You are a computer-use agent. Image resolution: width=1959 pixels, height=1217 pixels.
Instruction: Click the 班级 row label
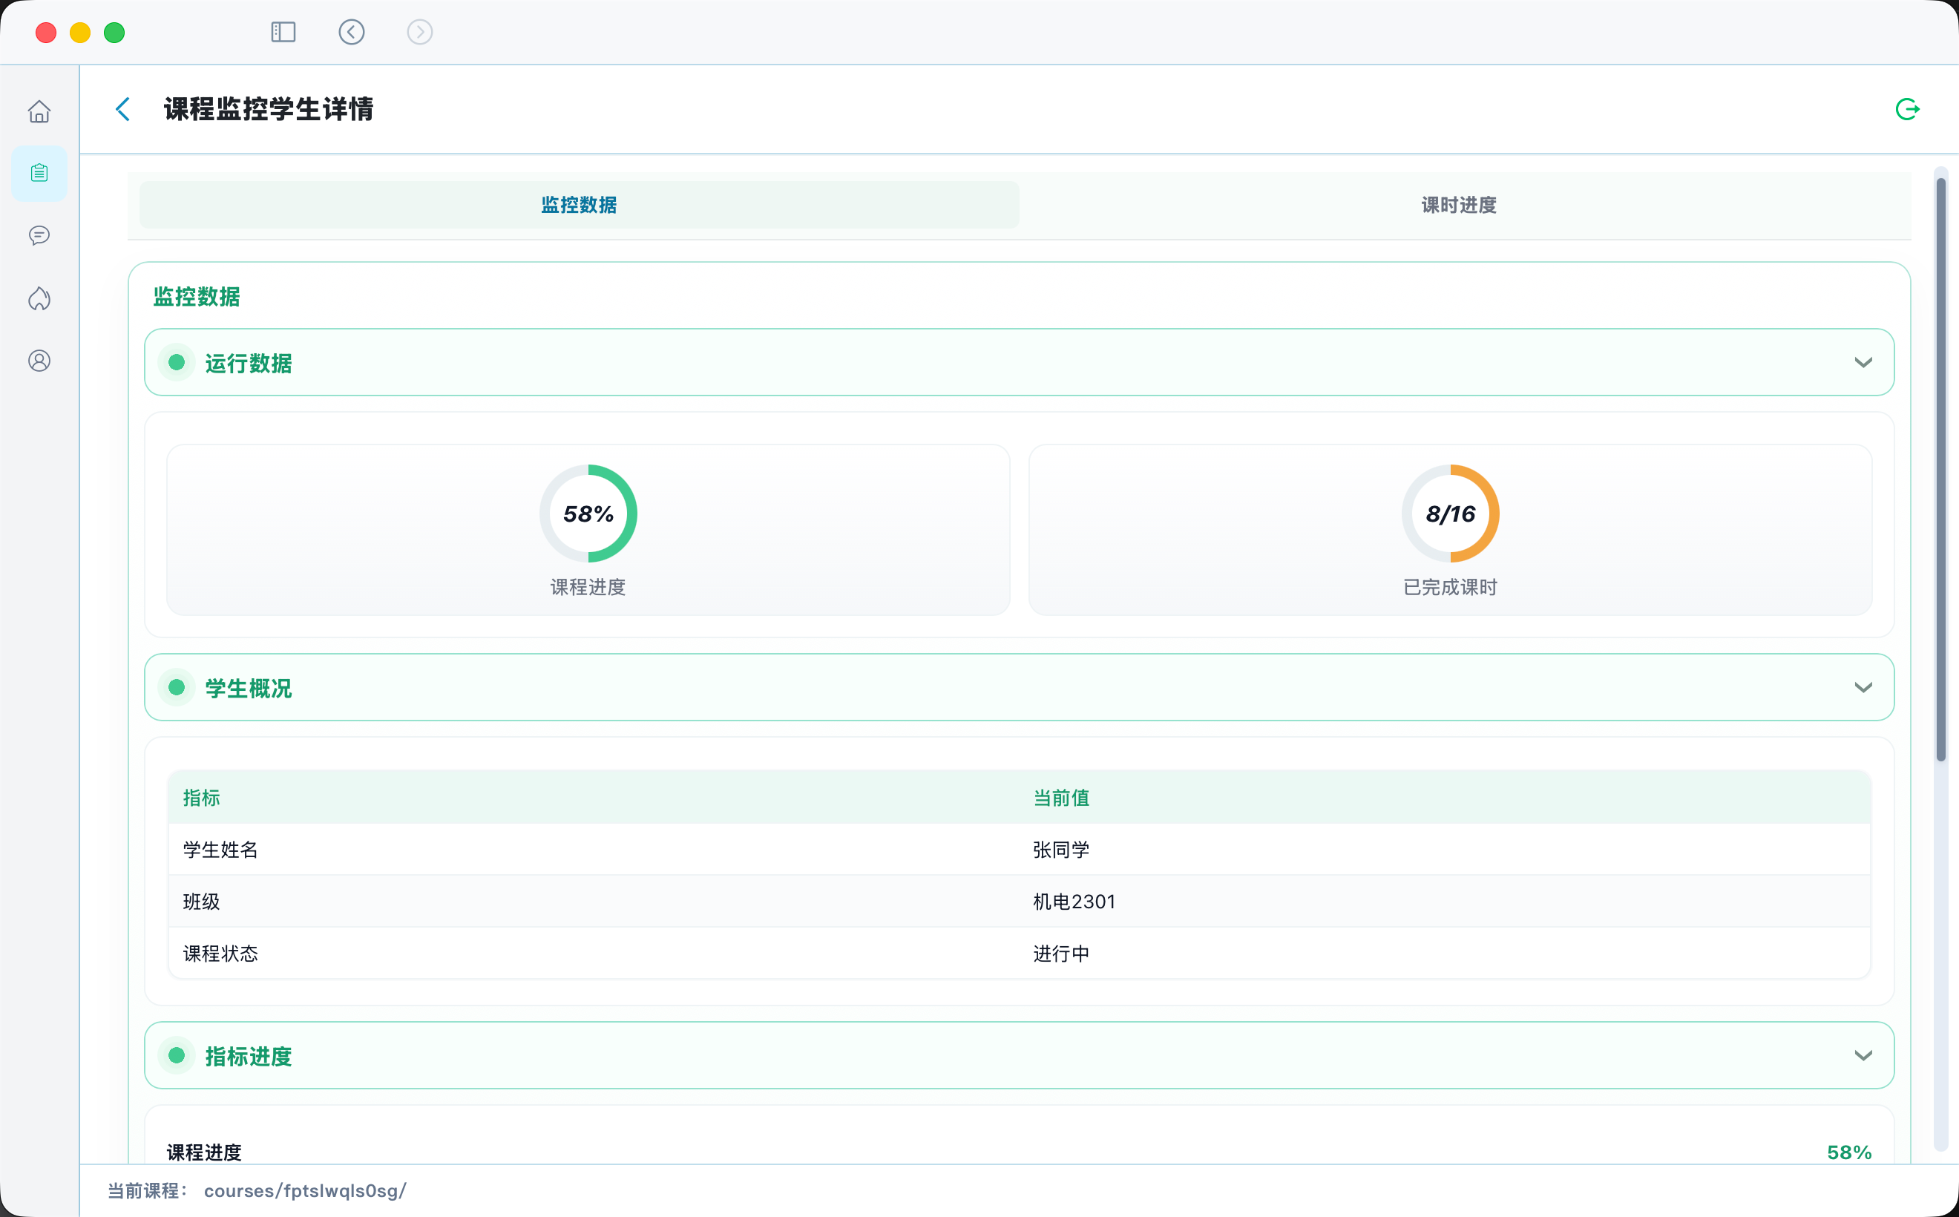pyautogui.click(x=201, y=902)
